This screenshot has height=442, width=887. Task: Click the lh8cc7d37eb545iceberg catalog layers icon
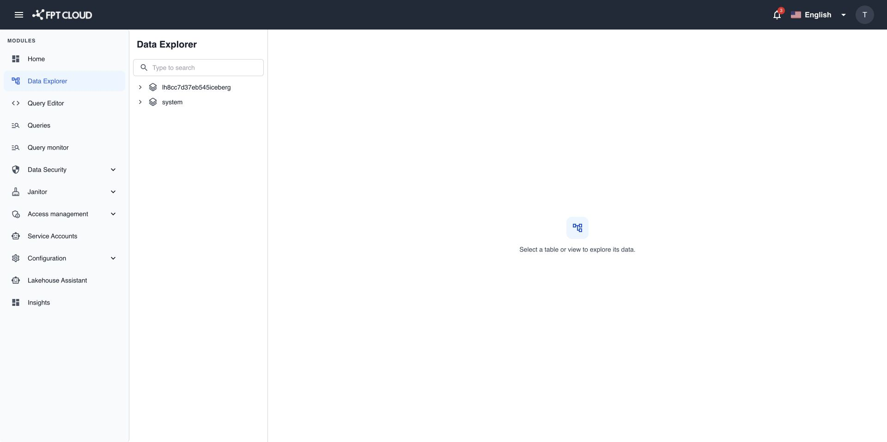coord(153,87)
